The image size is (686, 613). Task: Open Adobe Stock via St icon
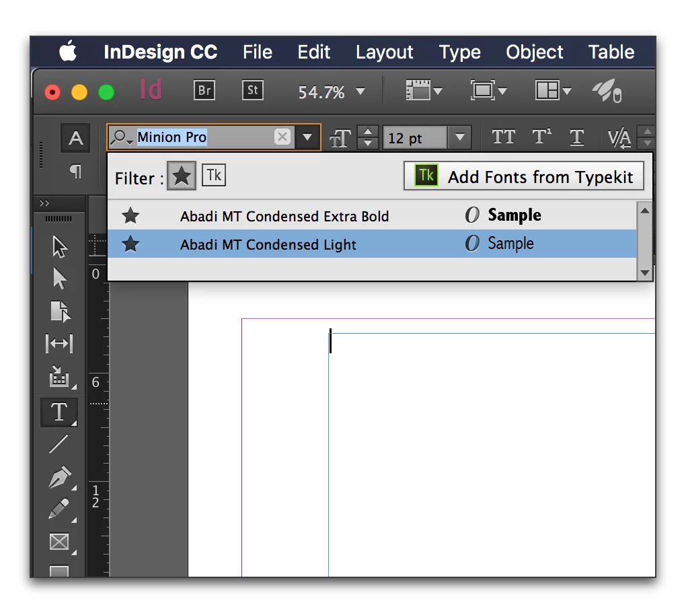[x=253, y=90]
